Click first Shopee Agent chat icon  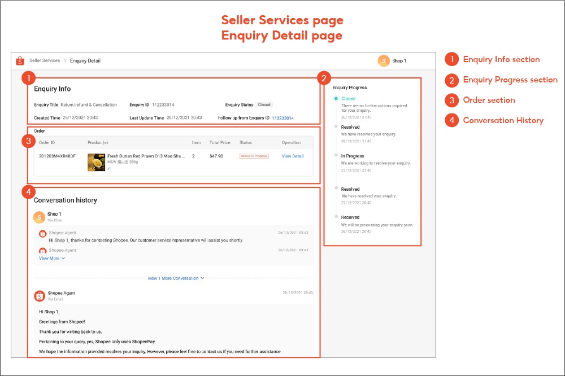tap(42, 234)
